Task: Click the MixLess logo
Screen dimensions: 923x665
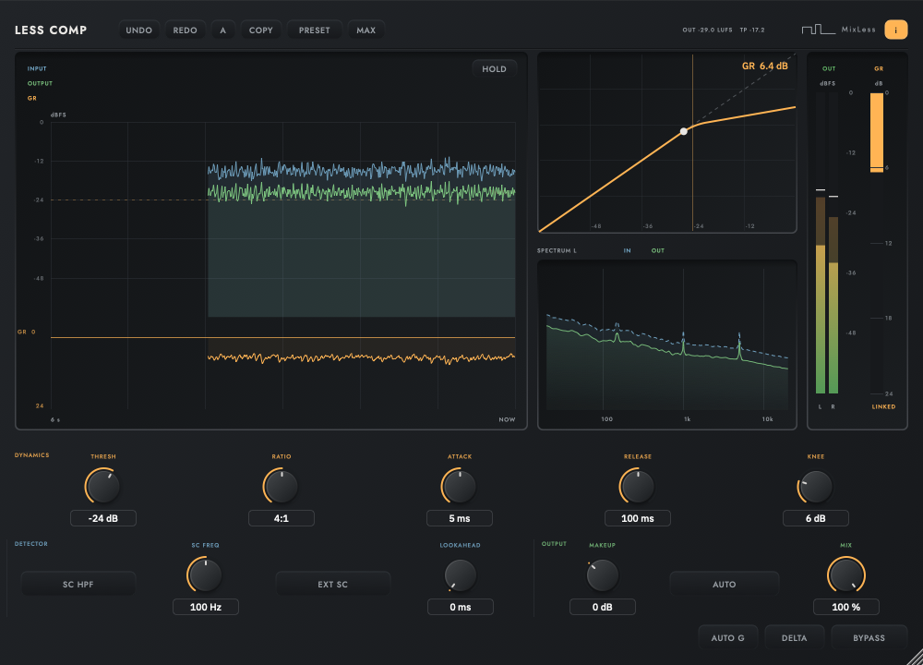Action: click(838, 30)
